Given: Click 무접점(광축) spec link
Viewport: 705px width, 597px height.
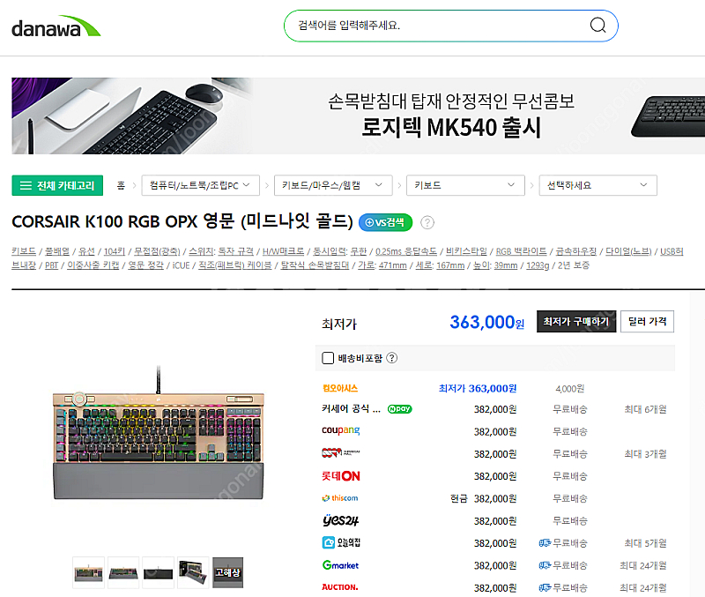Looking at the screenshot, I should (157, 251).
